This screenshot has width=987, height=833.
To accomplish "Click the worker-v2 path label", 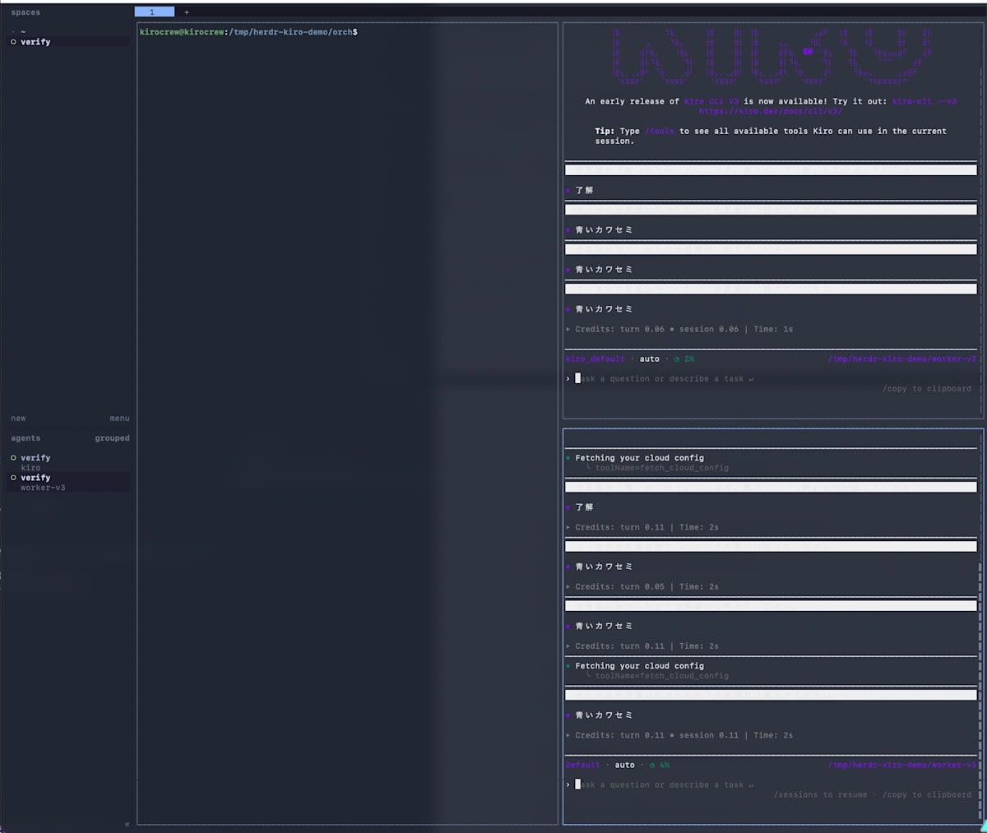I will tap(902, 359).
